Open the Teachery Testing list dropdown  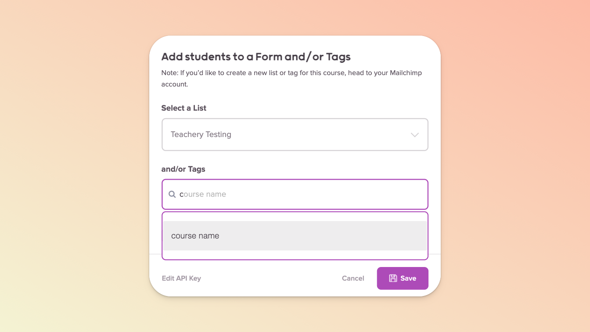(x=295, y=134)
